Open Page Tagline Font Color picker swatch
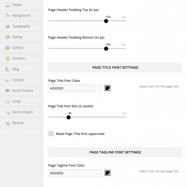187x187 pixels. click(108, 173)
